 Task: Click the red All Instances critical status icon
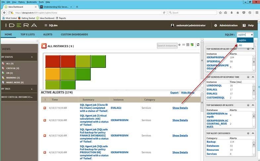[x=44, y=46]
